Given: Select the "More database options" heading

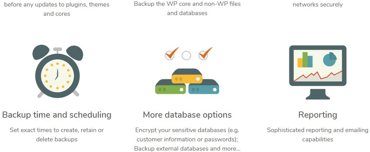Looking at the screenshot, I should click(x=187, y=115).
